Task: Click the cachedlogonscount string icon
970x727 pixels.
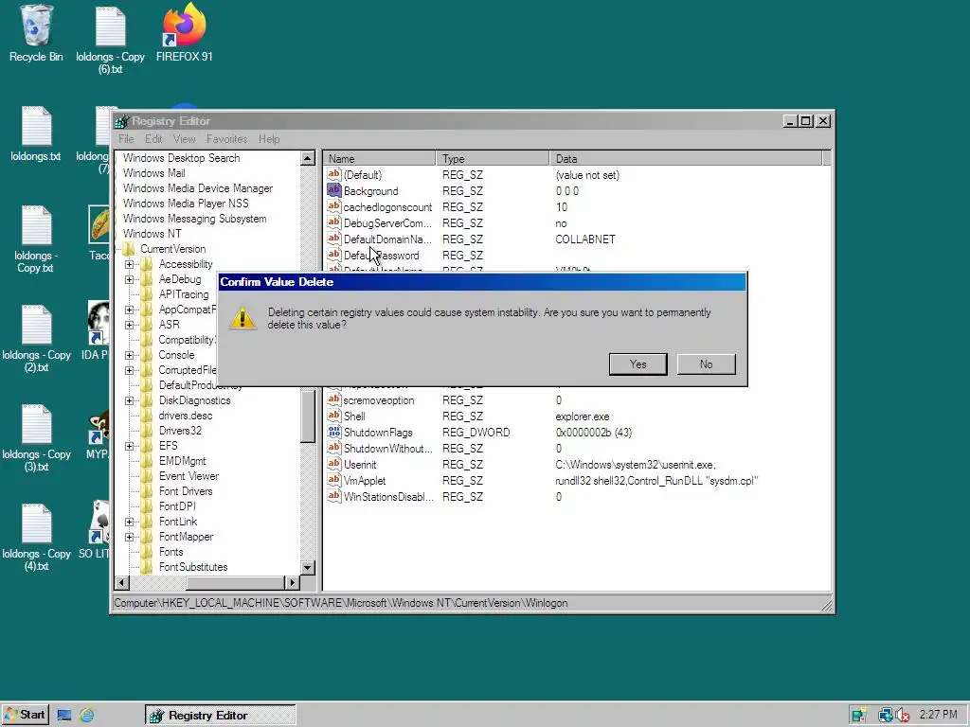Action: click(x=334, y=206)
